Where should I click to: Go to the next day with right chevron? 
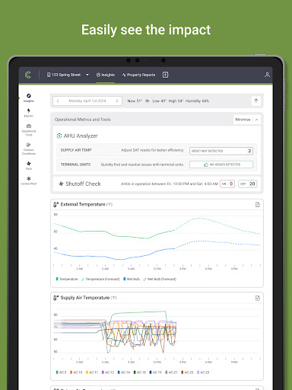117,101
